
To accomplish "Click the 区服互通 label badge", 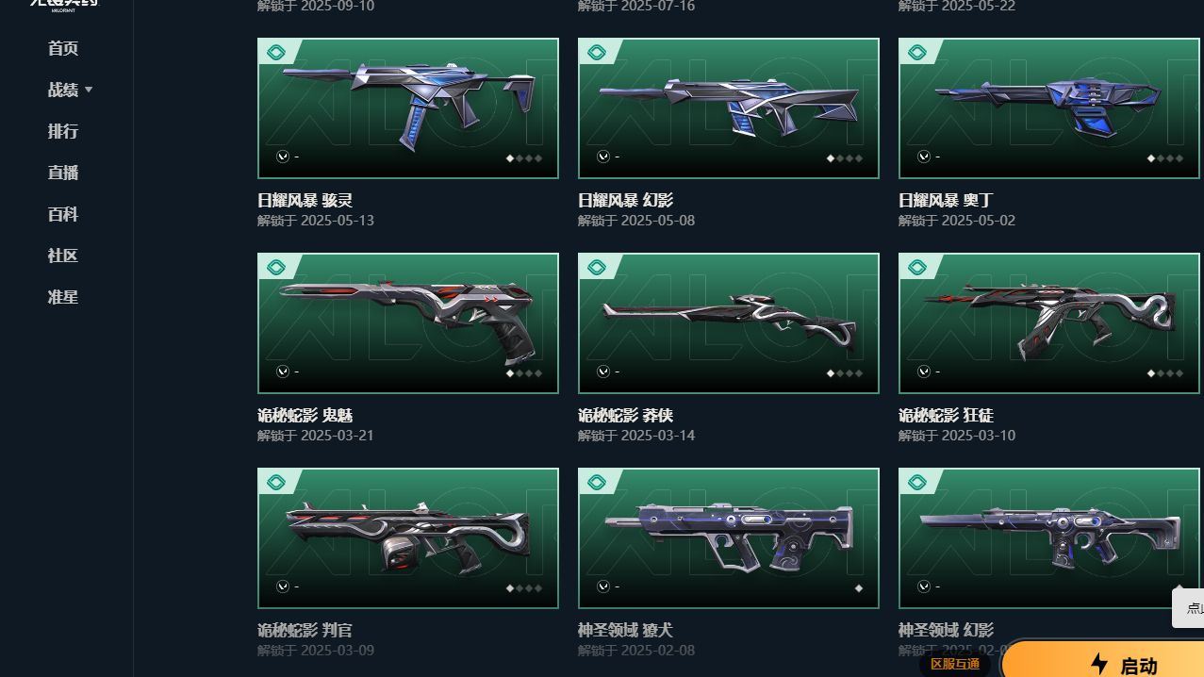I will pyautogui.click(x=955, y=664).
